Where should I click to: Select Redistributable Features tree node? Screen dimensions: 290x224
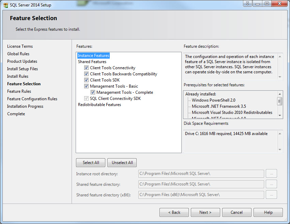(99, 105)
